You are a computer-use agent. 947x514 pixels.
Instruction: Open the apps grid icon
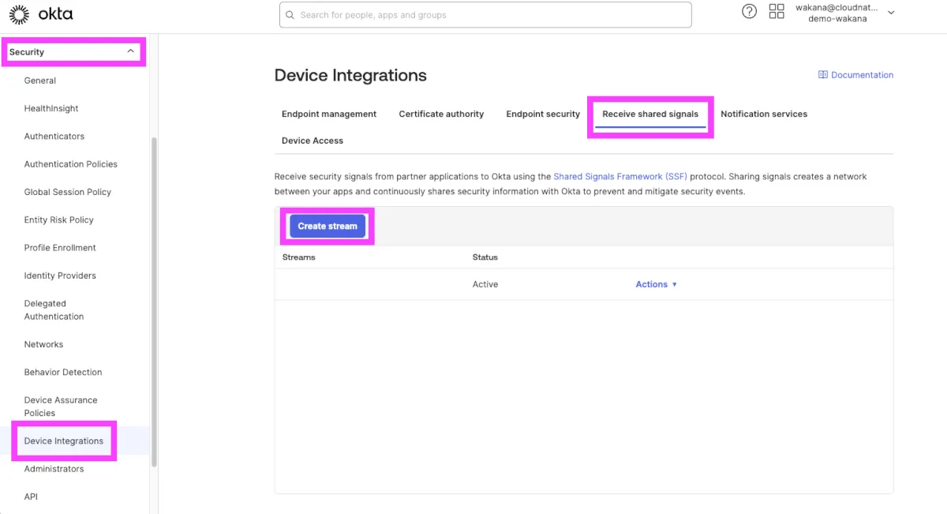click(777, 12)
